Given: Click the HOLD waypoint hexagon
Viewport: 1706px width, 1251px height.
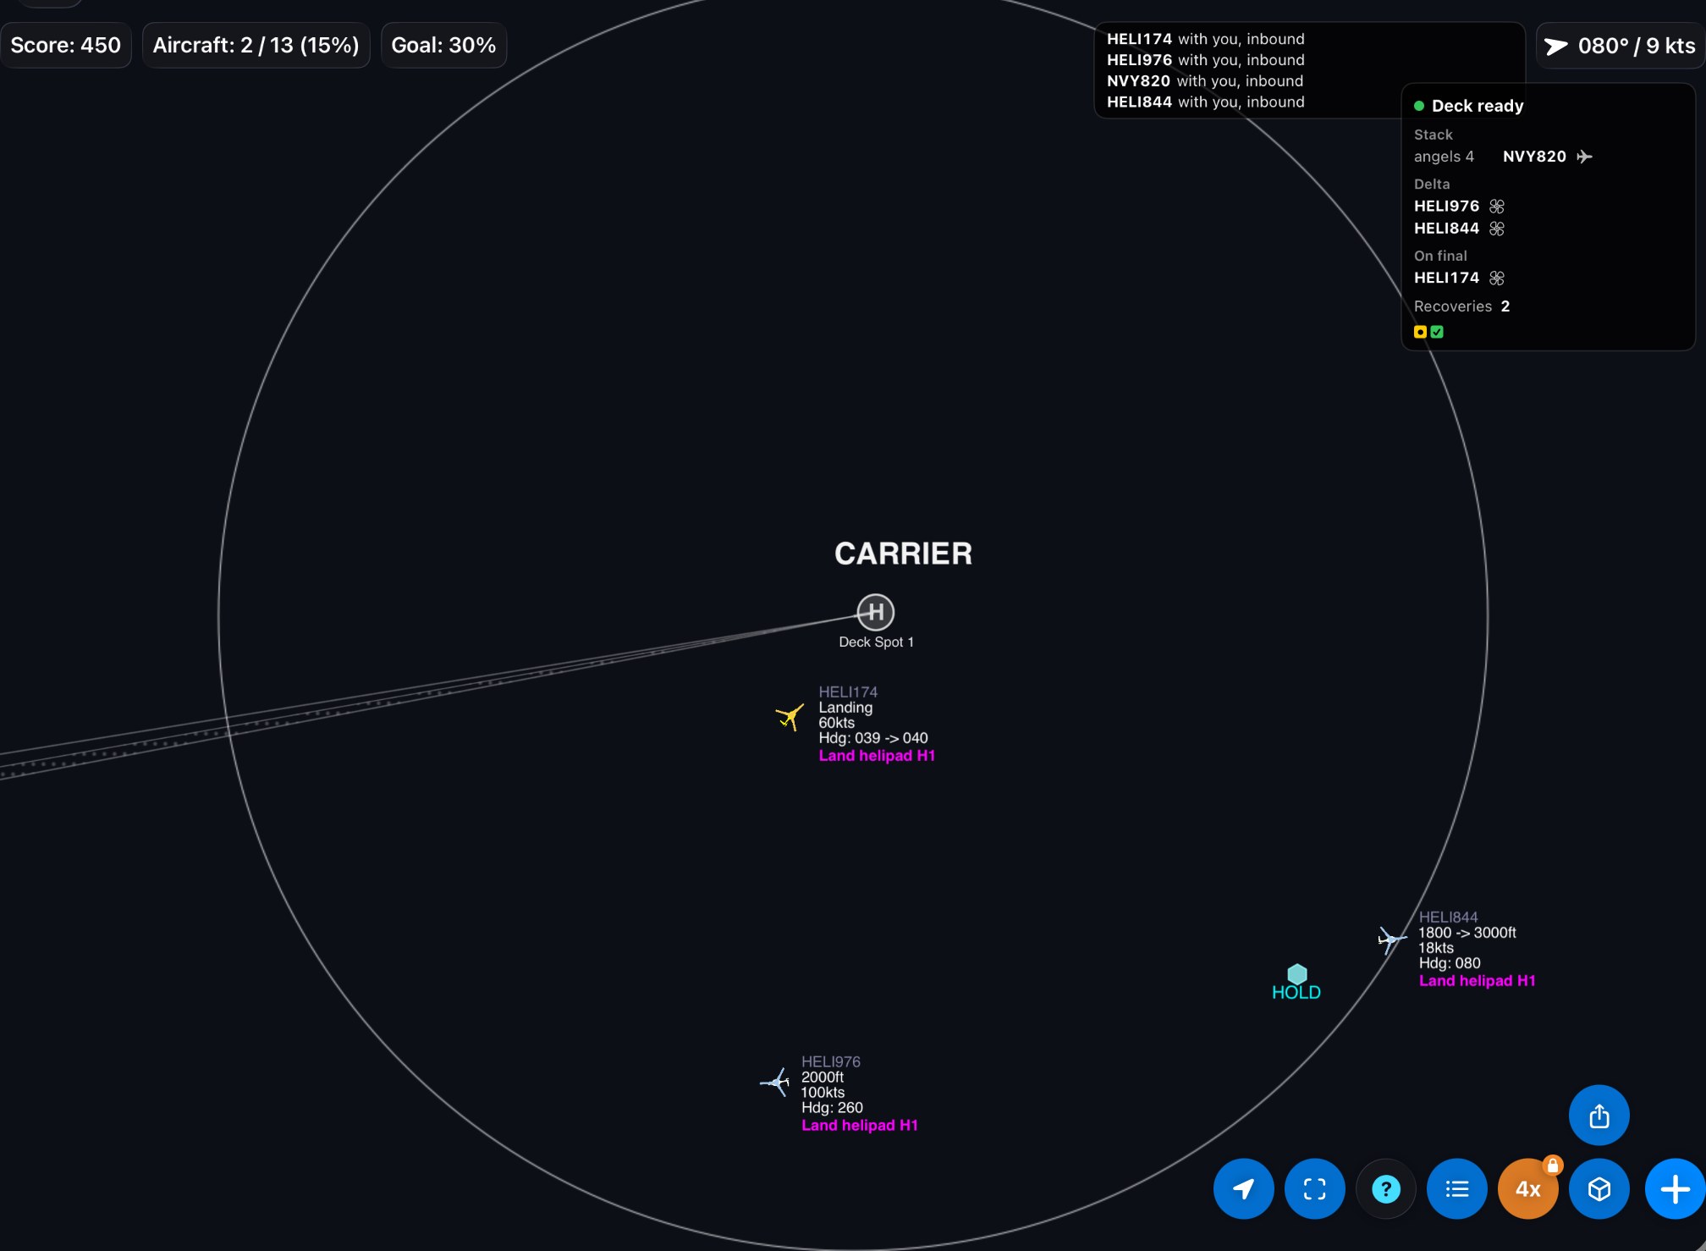Looking at the screenshot, I should [1296, 974].
